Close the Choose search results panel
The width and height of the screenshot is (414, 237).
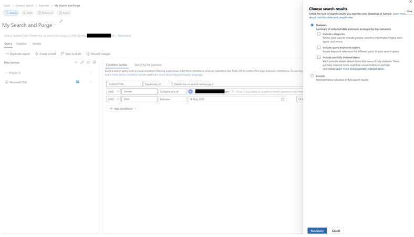(x=410, y=2)
